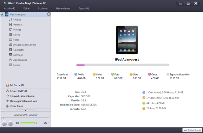The height and width of the screenshot is (133, 203).
Task: Click the orange Libro legend dot
Action: pyautogui.click(x=131, y=74)
